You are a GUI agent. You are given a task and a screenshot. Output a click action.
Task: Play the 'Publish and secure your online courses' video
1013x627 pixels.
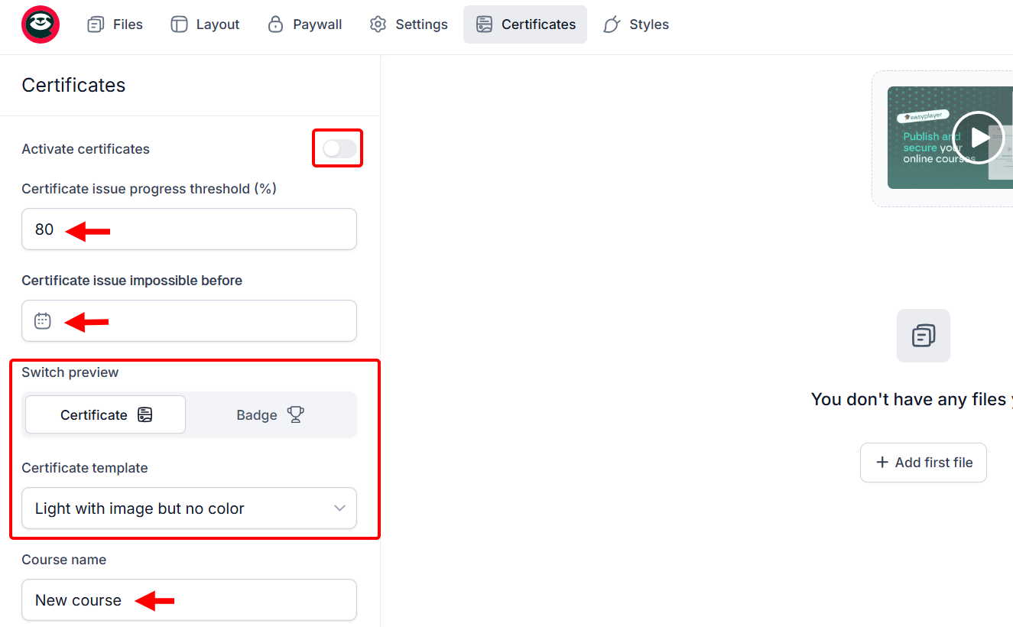pos(978,137)
